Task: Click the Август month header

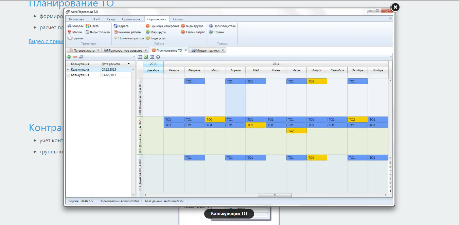Action: tap(317, 70)
